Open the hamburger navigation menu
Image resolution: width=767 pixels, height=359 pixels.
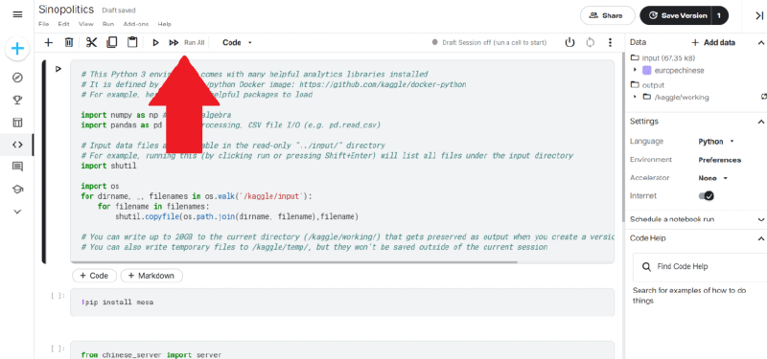(17, 14)
